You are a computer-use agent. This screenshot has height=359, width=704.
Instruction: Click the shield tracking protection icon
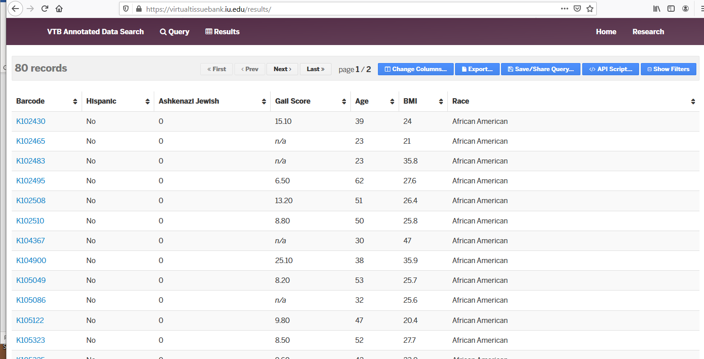(x=126, y=9)
